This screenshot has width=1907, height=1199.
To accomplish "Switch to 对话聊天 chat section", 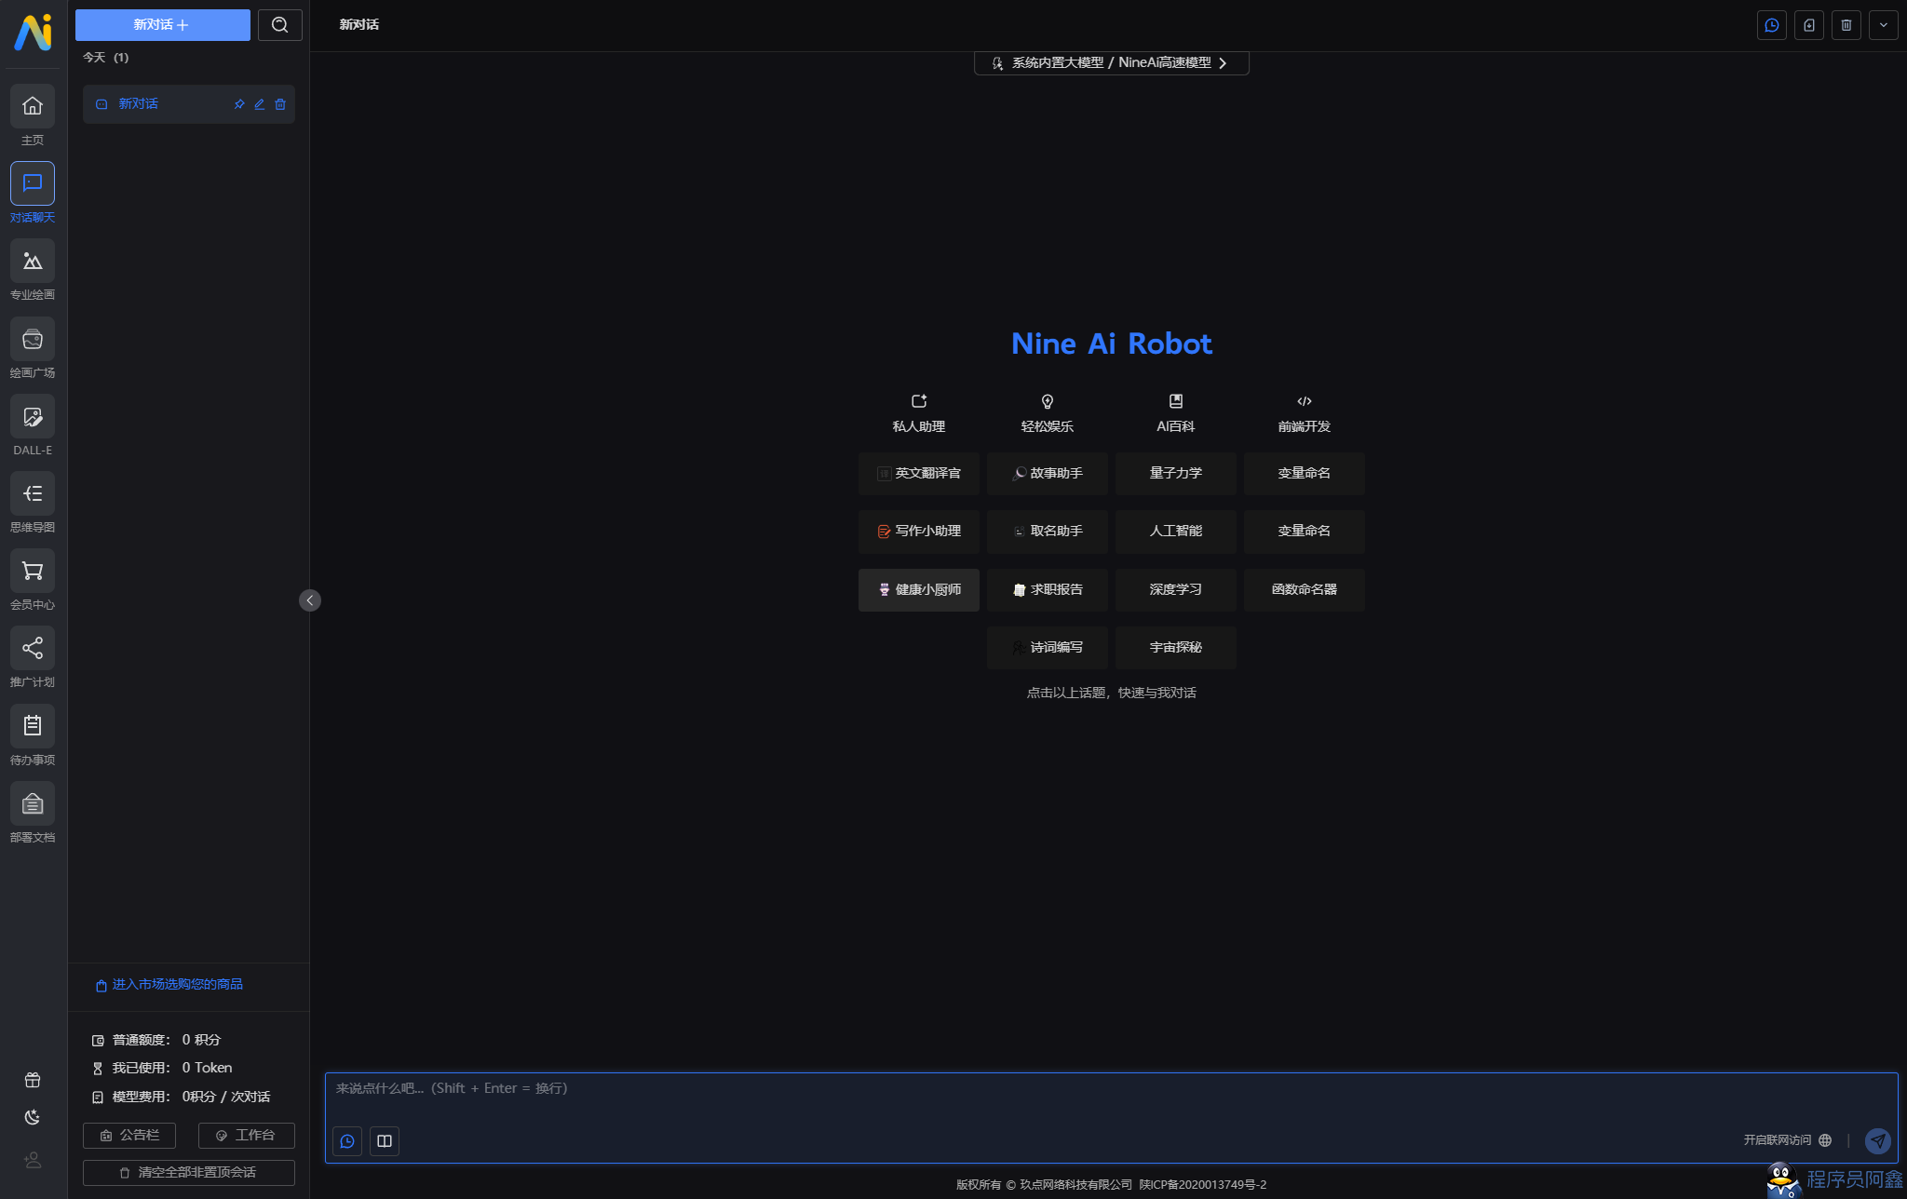I will point(33,184).
